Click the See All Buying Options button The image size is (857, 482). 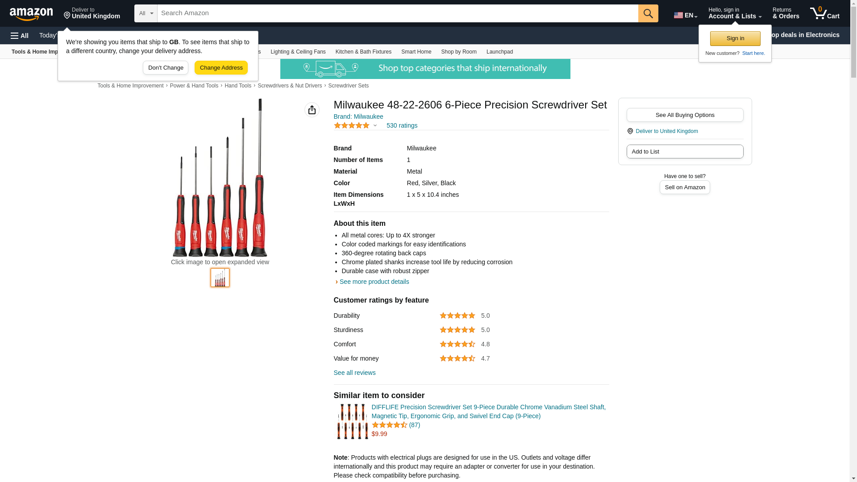click(685, 115)
